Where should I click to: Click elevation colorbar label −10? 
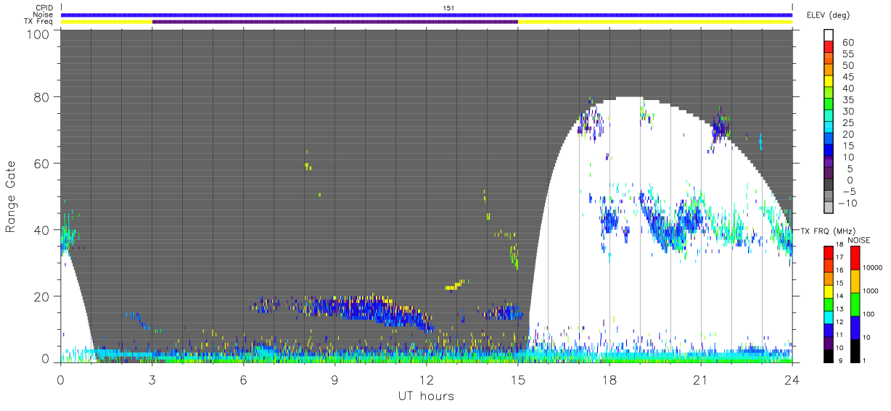pos(850,203)
